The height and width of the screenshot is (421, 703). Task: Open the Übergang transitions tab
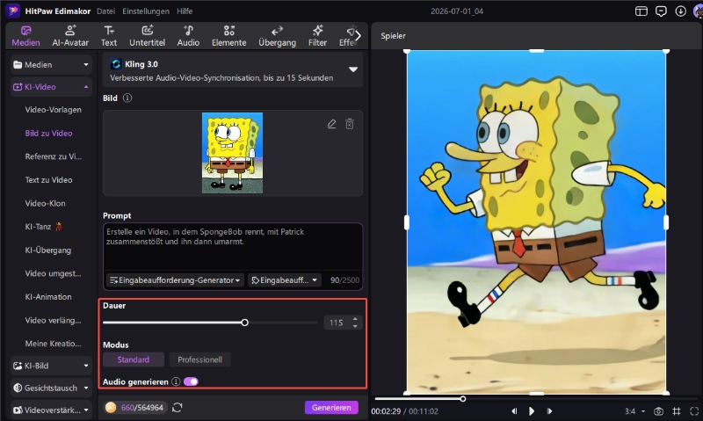click(x=277, y=36)
